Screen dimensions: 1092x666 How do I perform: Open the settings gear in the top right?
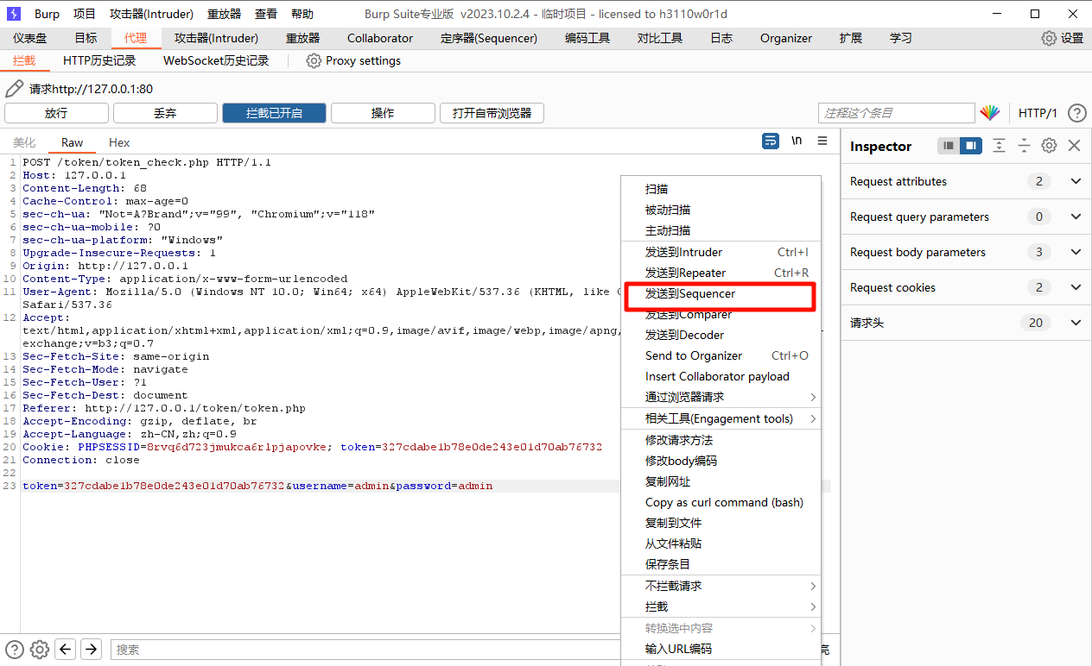1049,38
